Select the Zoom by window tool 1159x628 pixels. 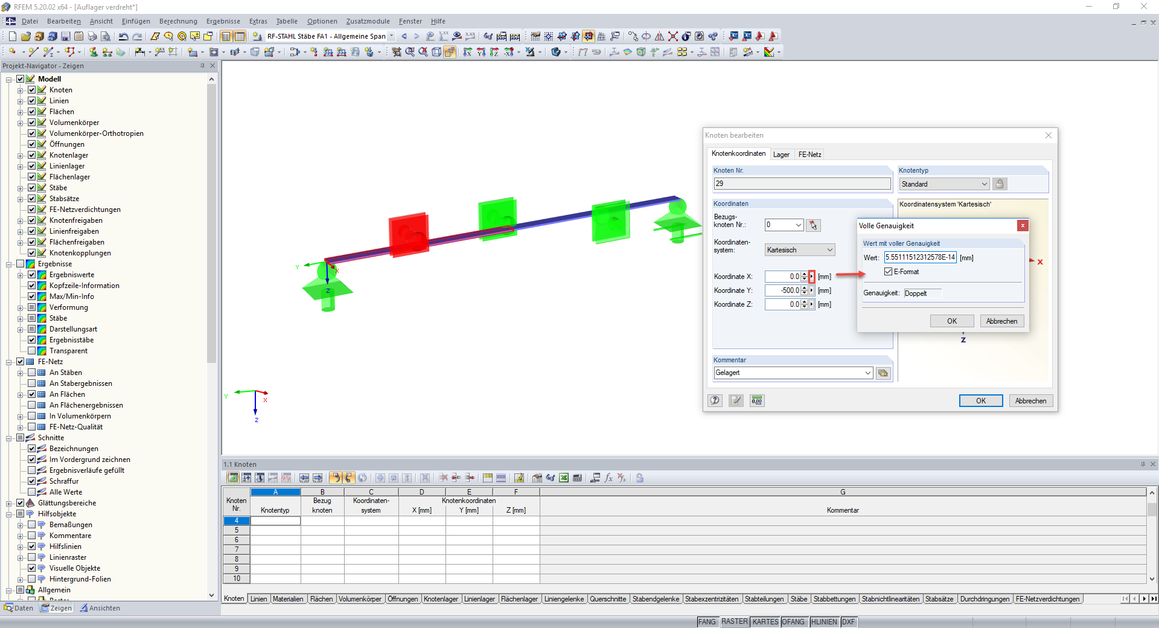[410, 51]
